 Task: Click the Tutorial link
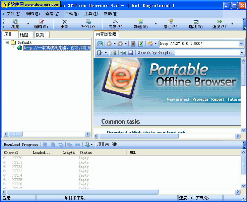[x=234, y=99]
